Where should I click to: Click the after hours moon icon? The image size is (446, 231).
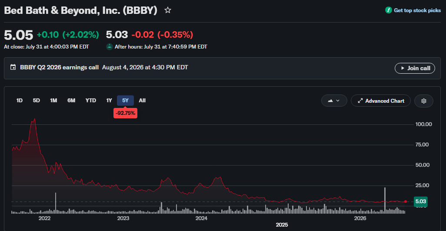[109, 47]
